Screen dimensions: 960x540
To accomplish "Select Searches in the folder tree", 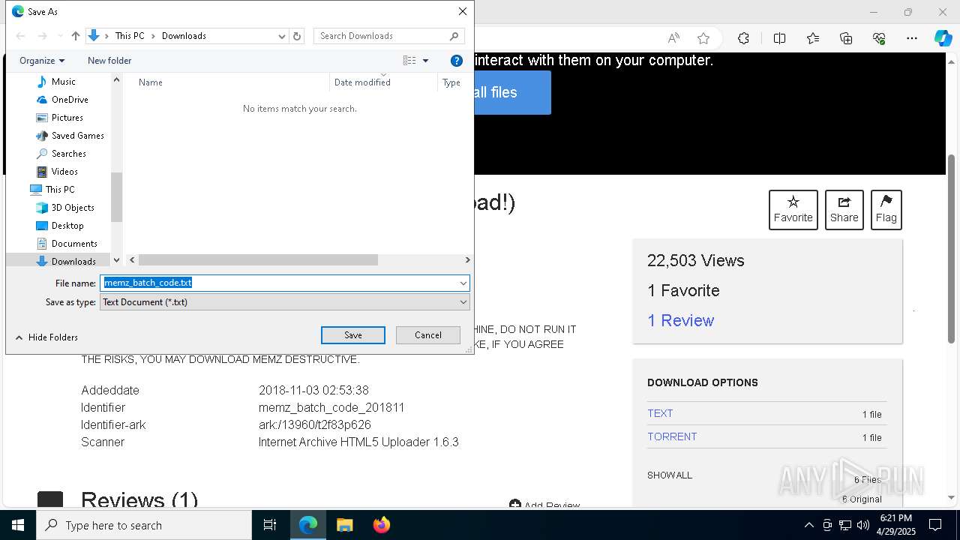I will click(68, 153).
